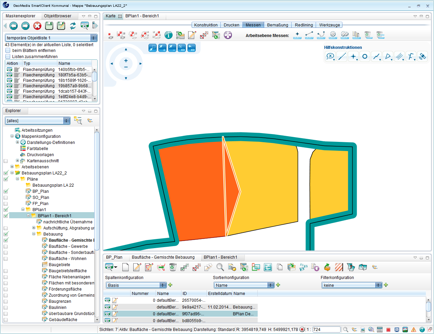Check 'Listen zusammenführen' option

8,57
